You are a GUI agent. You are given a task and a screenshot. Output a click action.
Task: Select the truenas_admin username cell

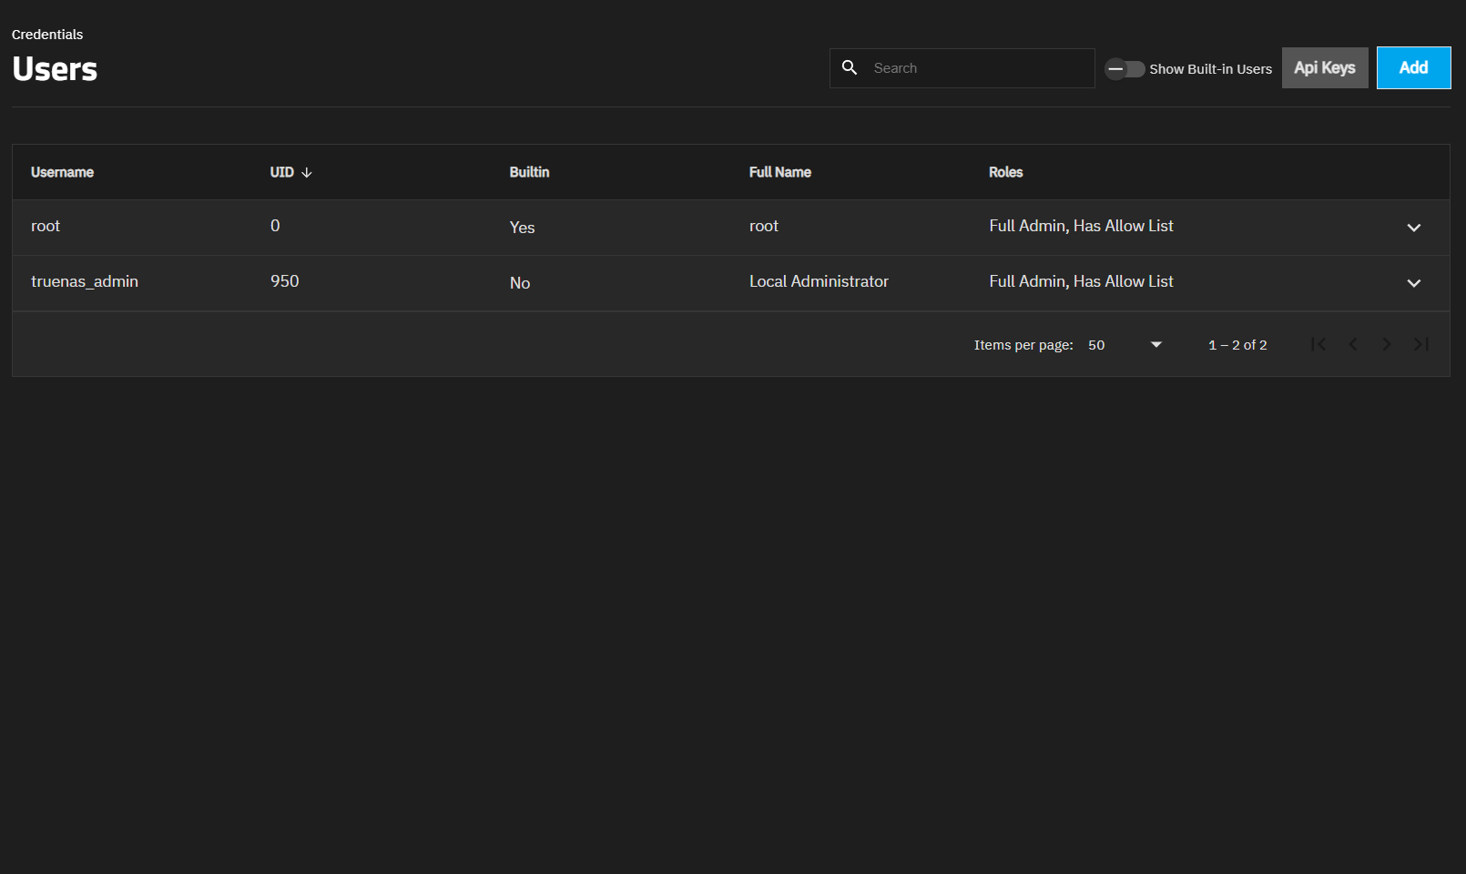pos(85,281)
